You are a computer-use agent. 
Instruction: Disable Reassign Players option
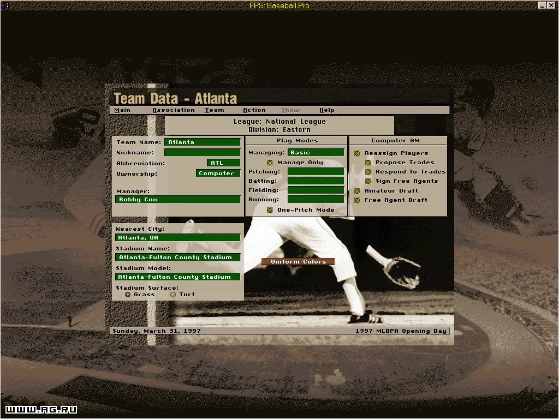pyautogui.click(x=357, y=153)
